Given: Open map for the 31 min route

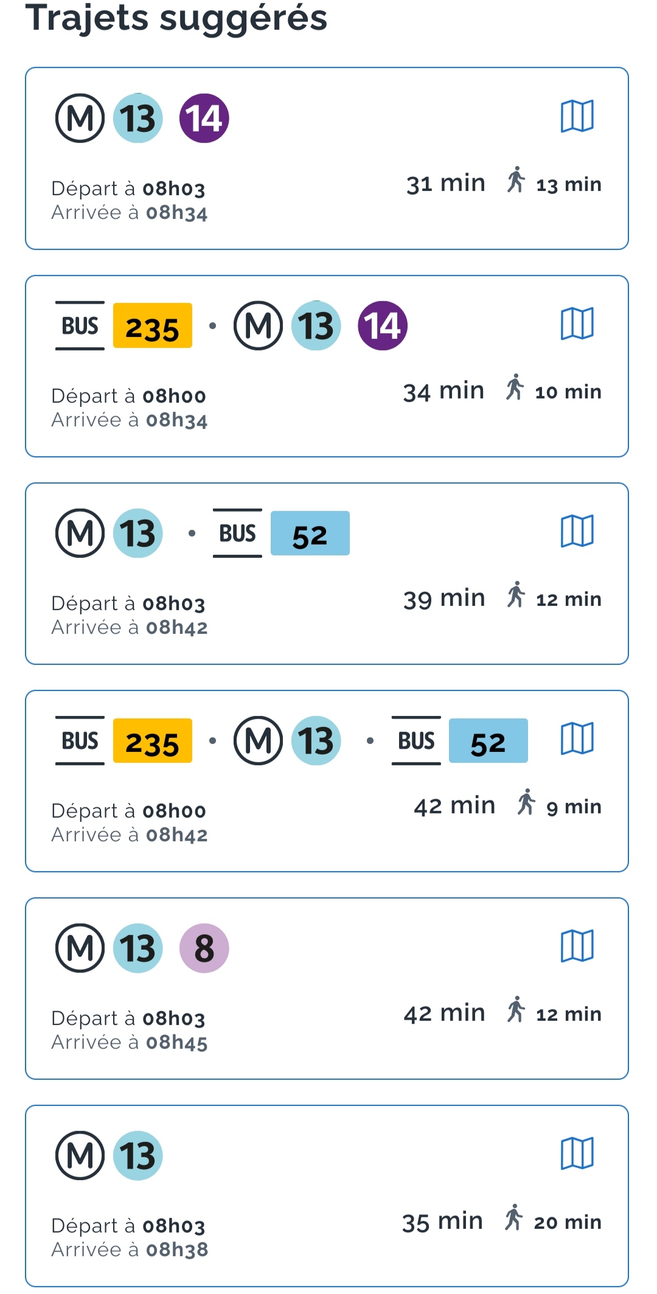Looking at the screenshot, I should pos(577,116).
